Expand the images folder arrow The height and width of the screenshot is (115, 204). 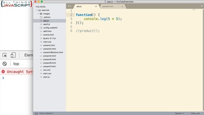coord(38,14)
